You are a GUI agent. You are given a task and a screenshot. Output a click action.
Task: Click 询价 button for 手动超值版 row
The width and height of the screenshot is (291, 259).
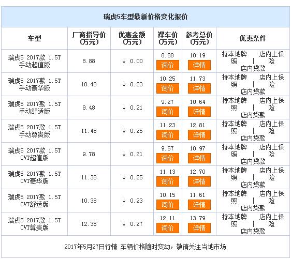[168, 65]
